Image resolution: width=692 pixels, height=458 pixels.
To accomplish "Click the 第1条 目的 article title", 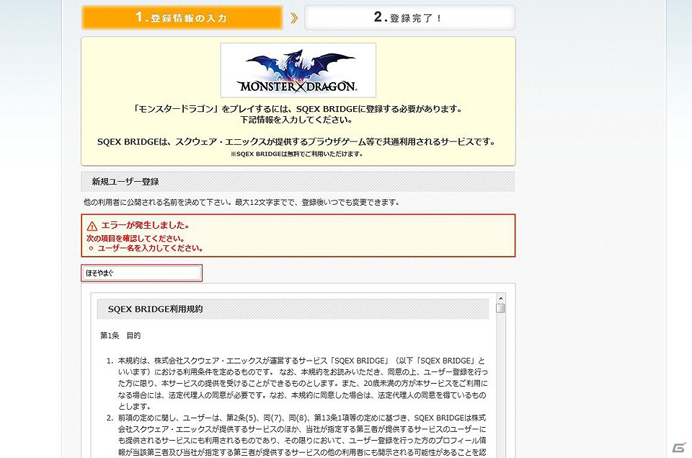I will click(120, 335).
